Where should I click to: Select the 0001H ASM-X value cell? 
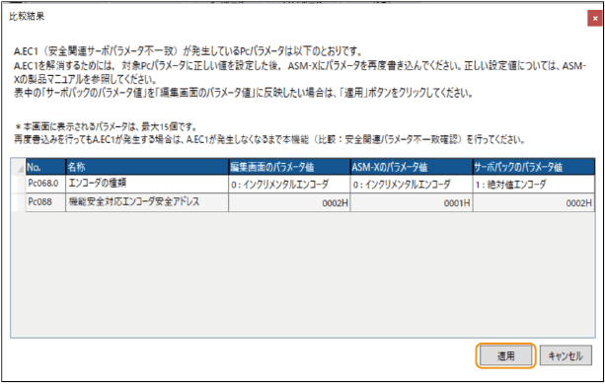coord(412,202)
